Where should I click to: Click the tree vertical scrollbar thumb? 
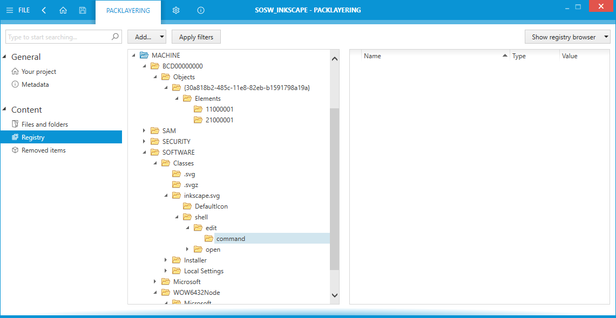[334, 189]
